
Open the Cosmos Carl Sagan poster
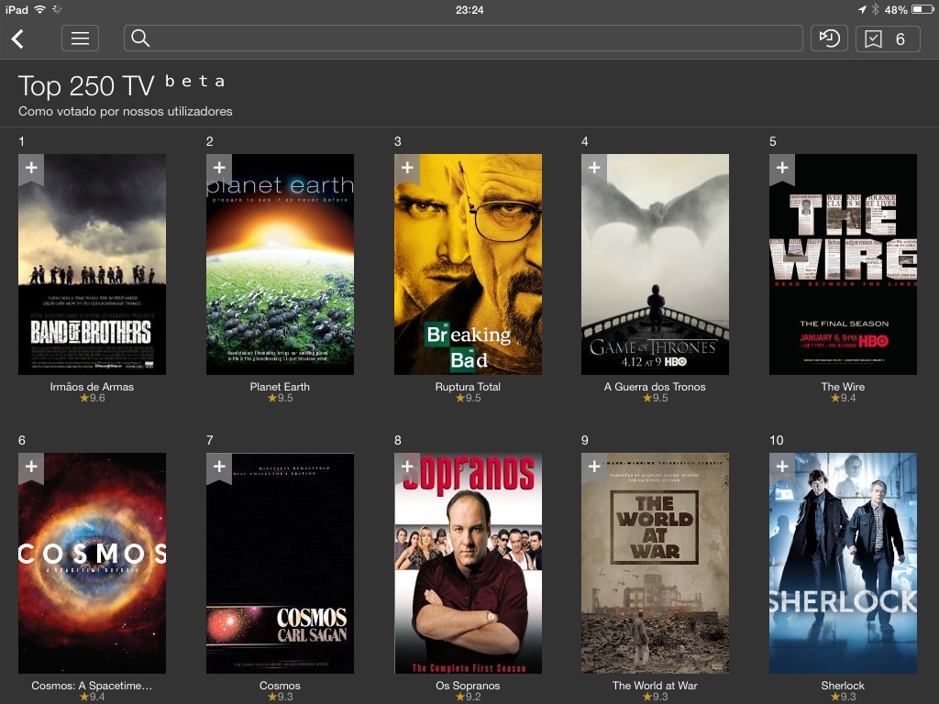[280, 563]
